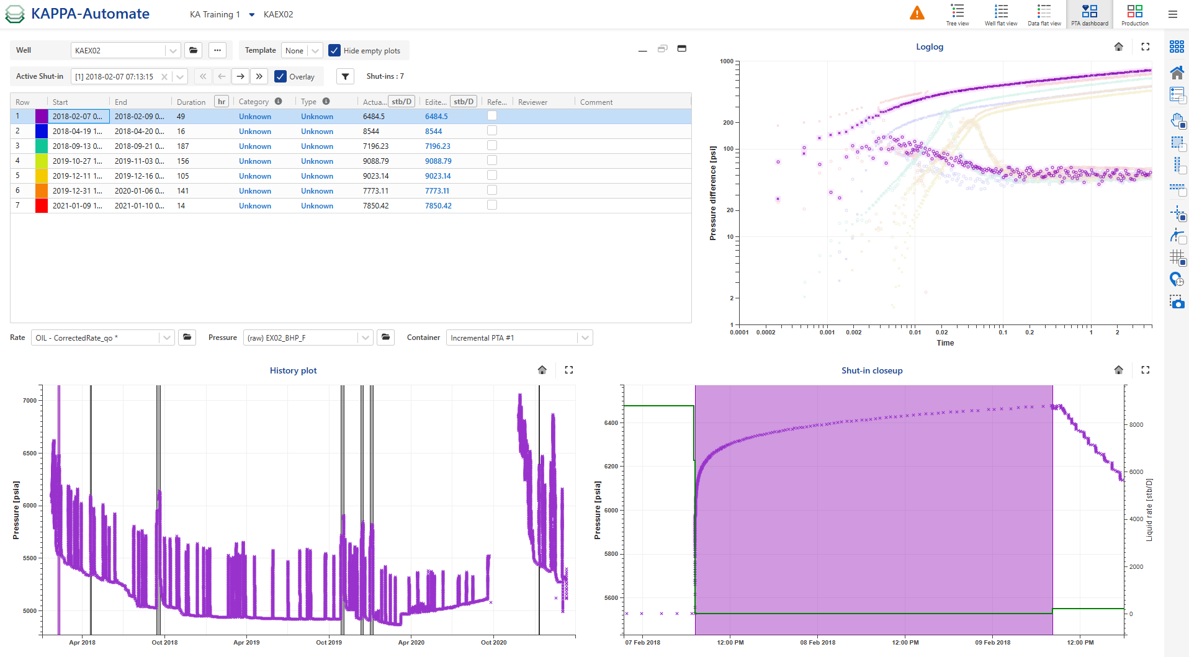This screenshot has width=1189, height=657.
Task: Uncheck the Overlay option
Action: (x=280, y=76)
